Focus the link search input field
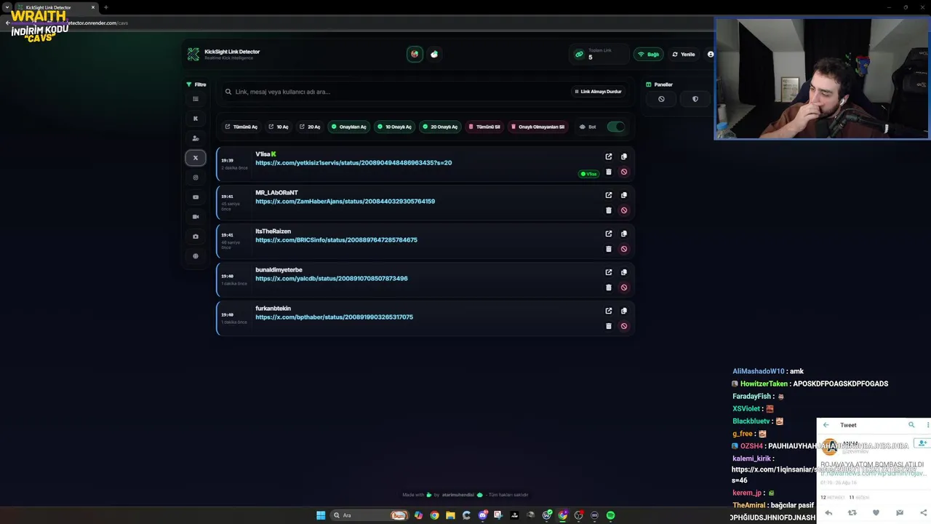This screenshot has height=524, width=931. pos(396,92)
